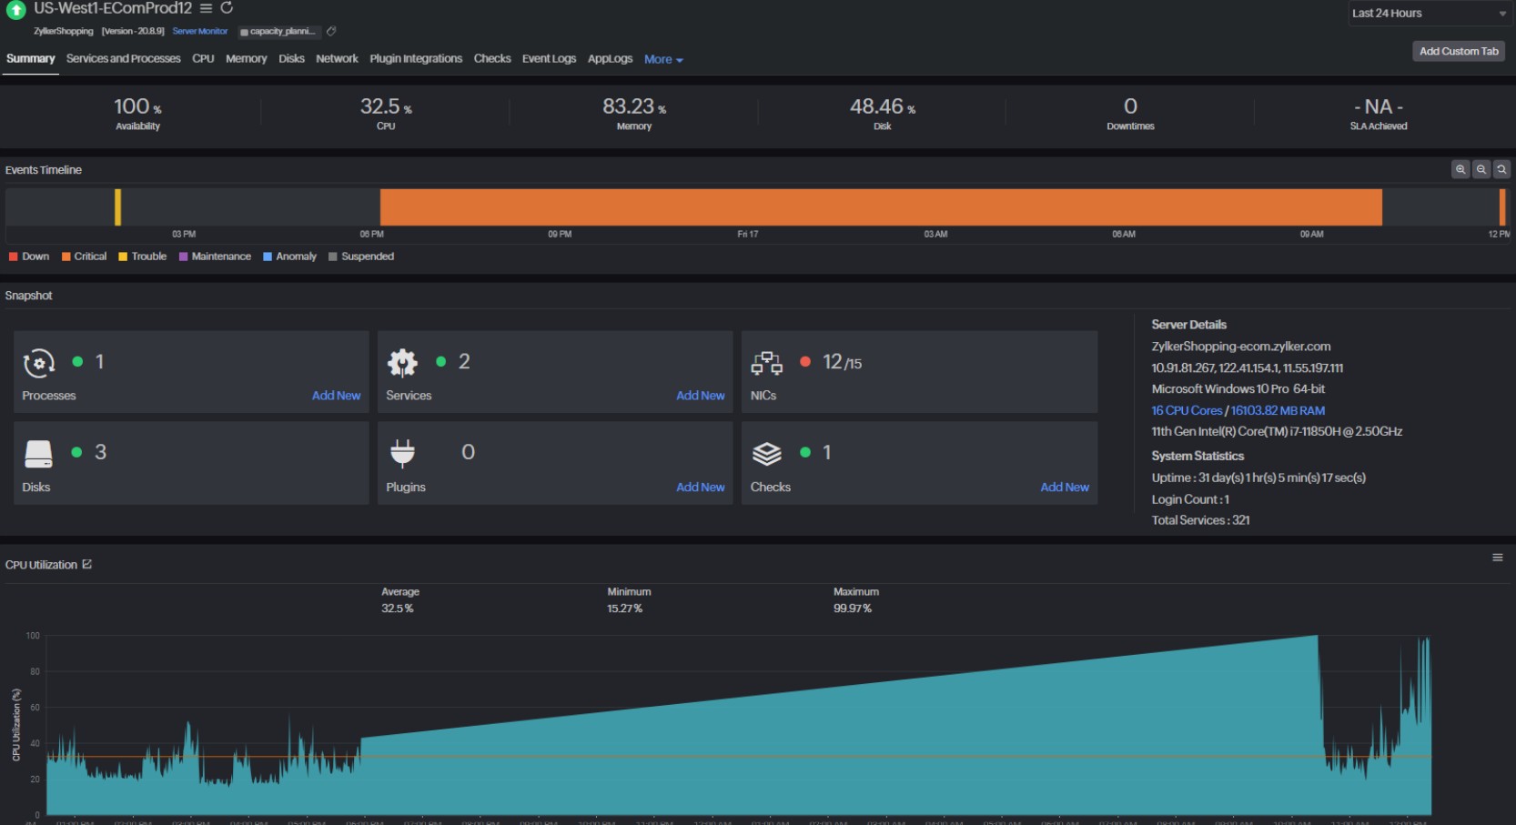
Task: Toggle the Maintenance legend item
Action: click(215, 257)
